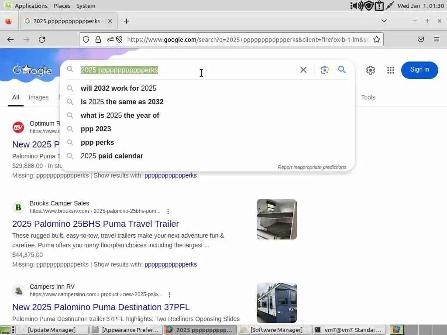Open the Google apps grid
The width and height of the screenshot is (447, 335).
pyautogui.click(x=391, y=70)
